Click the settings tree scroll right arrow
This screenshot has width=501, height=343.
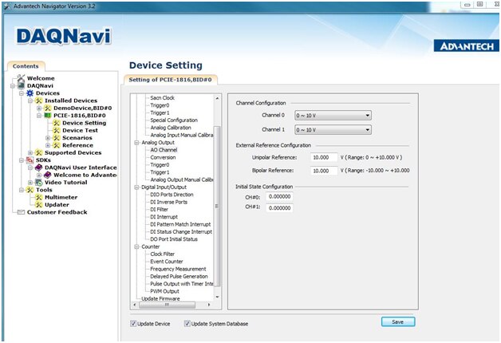[x=209, y=305]
